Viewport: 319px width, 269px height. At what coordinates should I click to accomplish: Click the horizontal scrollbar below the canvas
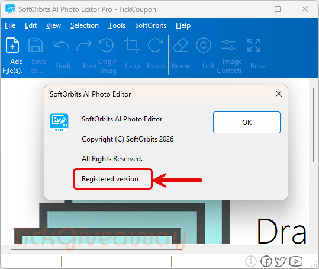click(x=96, y=249)
